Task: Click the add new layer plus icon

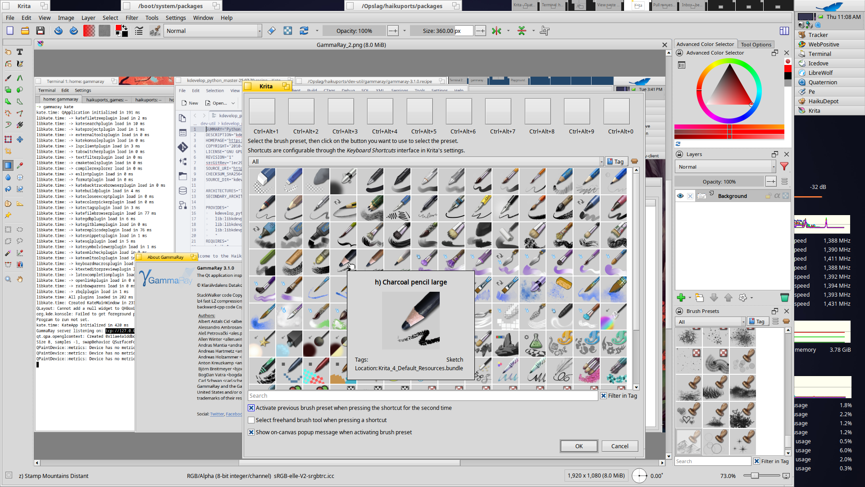Action: point(681,297)
